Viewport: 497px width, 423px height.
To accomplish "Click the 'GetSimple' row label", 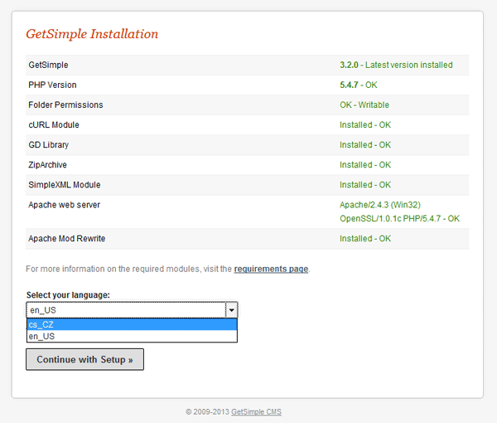I will click(48, 65).
